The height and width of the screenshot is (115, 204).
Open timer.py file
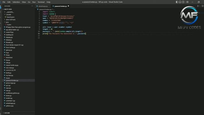point(9,96)
